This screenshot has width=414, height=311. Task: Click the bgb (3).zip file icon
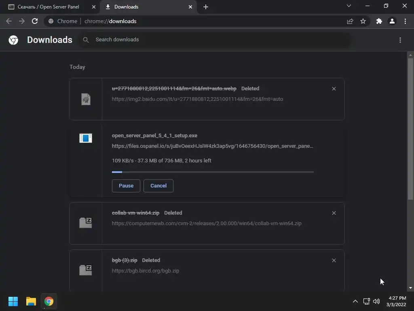(86, 270)
